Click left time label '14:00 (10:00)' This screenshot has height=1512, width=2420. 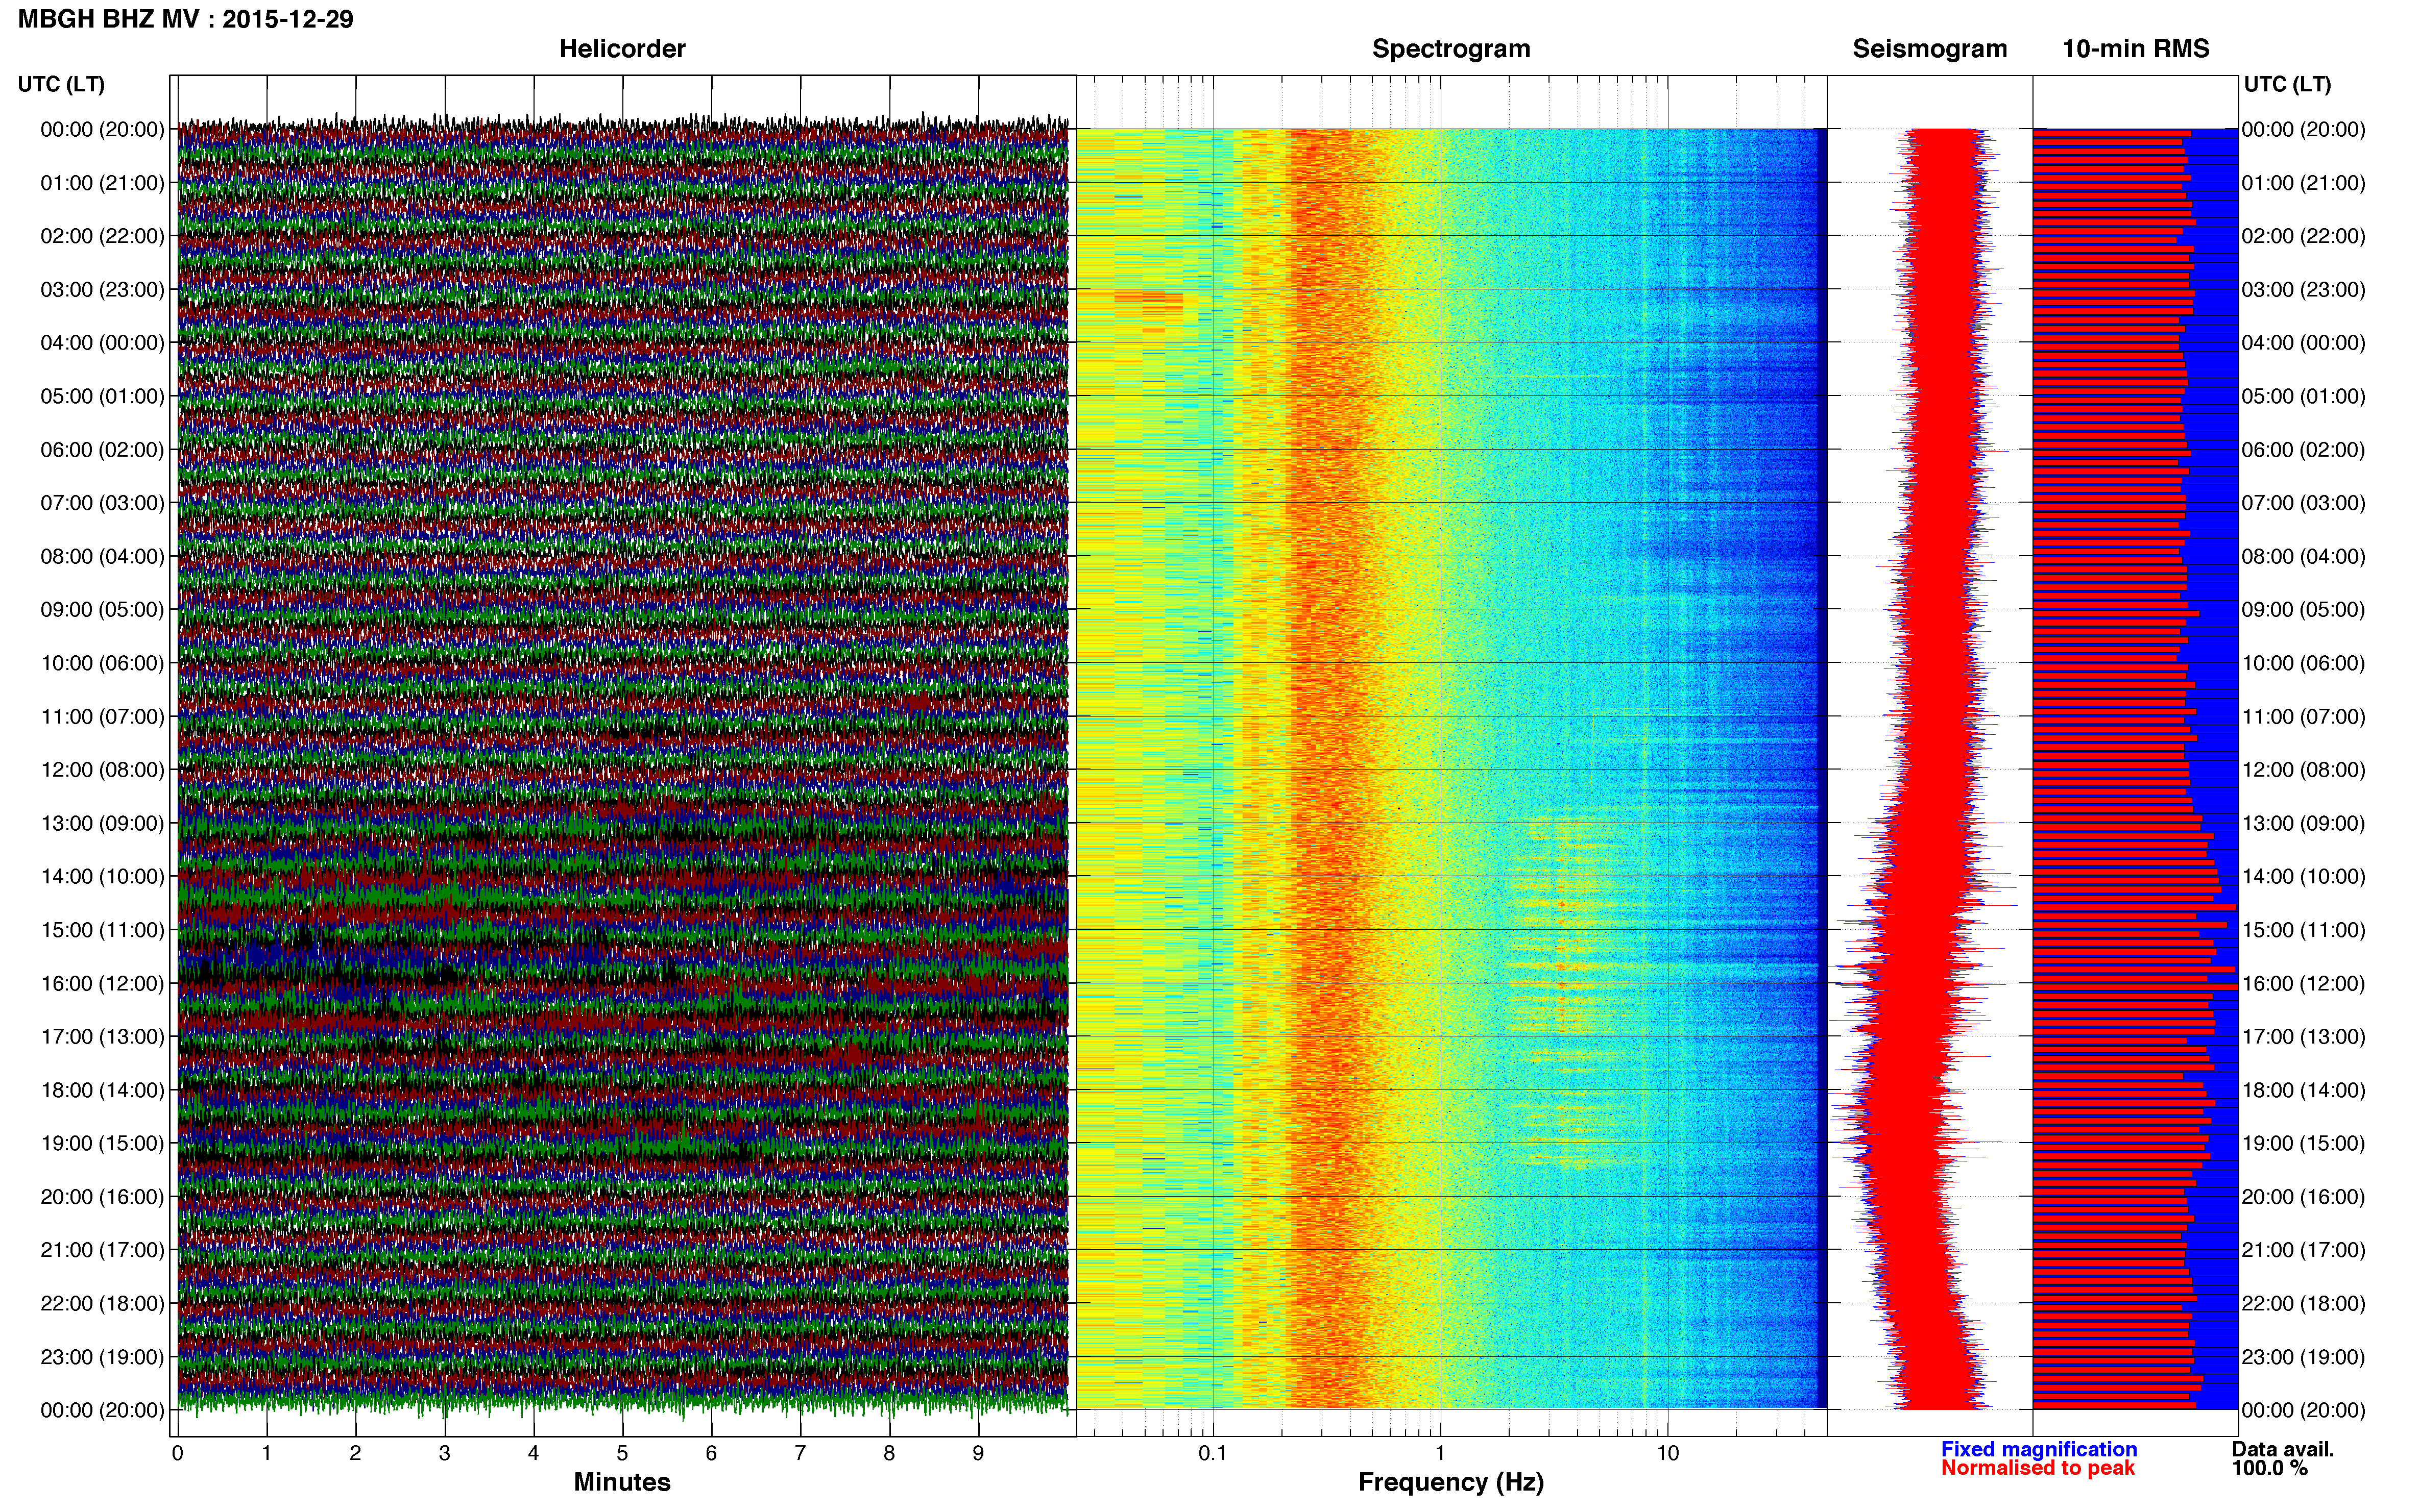(x=102, y=877)
